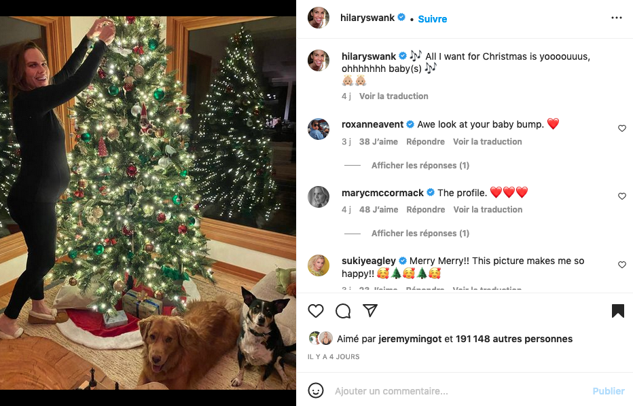Expand replies under marycmccormack's comment
633x406 pixels.
click(420, 234)
